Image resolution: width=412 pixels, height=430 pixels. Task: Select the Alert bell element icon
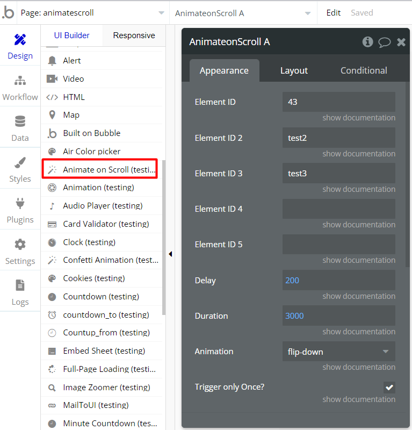[x=52, y=61]
